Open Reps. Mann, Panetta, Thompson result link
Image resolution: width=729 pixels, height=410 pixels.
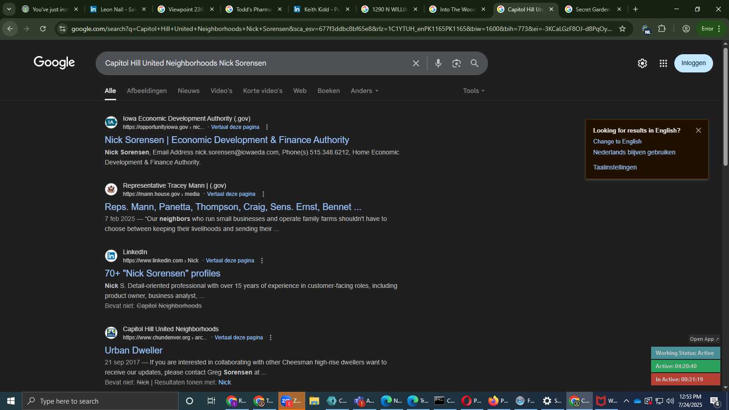point(233,207)
